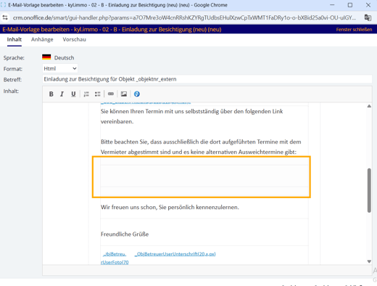Click the _ObjBetreuerUserUnterschrift placeholder link
Screen dimensions: 377x286
[175, 254]
